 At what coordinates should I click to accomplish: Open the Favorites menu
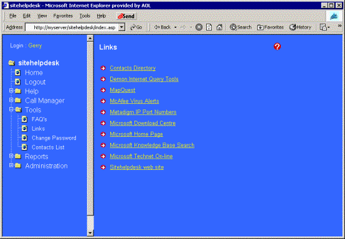[x=63, y=16]
